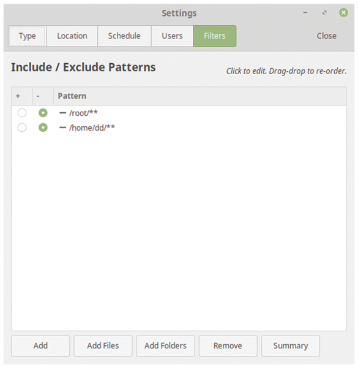Click the minus icon beside /root/**
358x368 pixels.
pos(62,113)
